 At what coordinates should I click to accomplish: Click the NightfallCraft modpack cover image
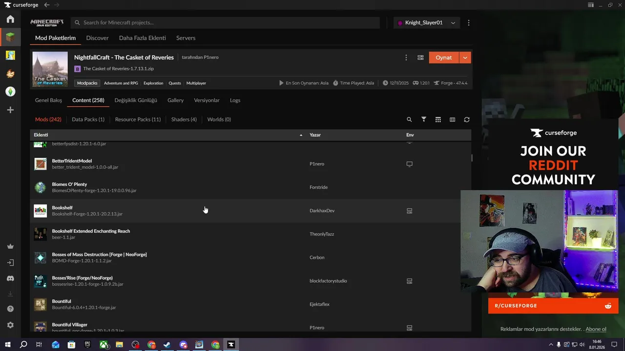50,69
